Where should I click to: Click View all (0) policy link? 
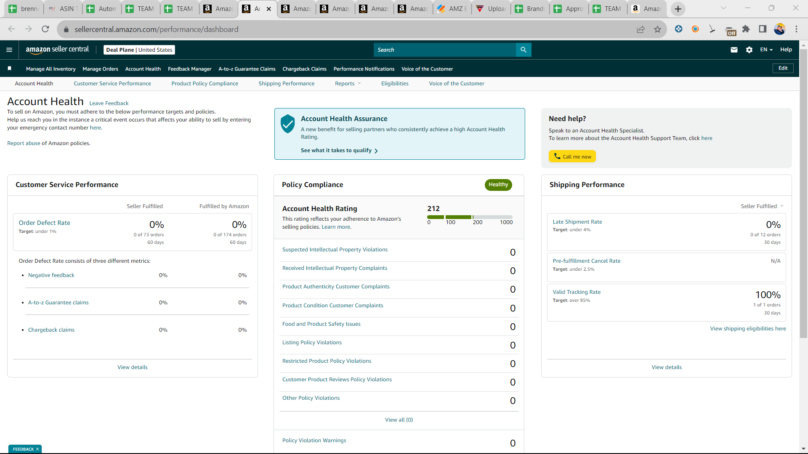pos(399,420)
